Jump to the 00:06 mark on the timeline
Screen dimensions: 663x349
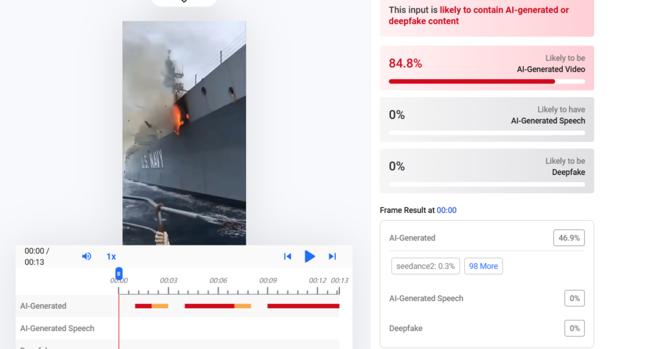point(218,280)
